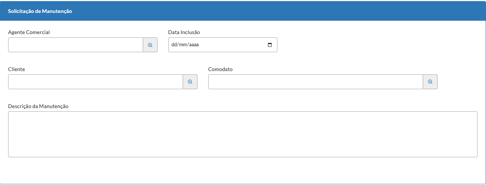Click the "Data Inclusão" label
This screenshot has width=486, height=185.
pos(184,32)
